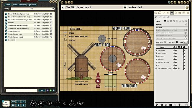Screen dimensions: 192x108
Task: Move layer up with arrow icon
Action: point(179,105)
